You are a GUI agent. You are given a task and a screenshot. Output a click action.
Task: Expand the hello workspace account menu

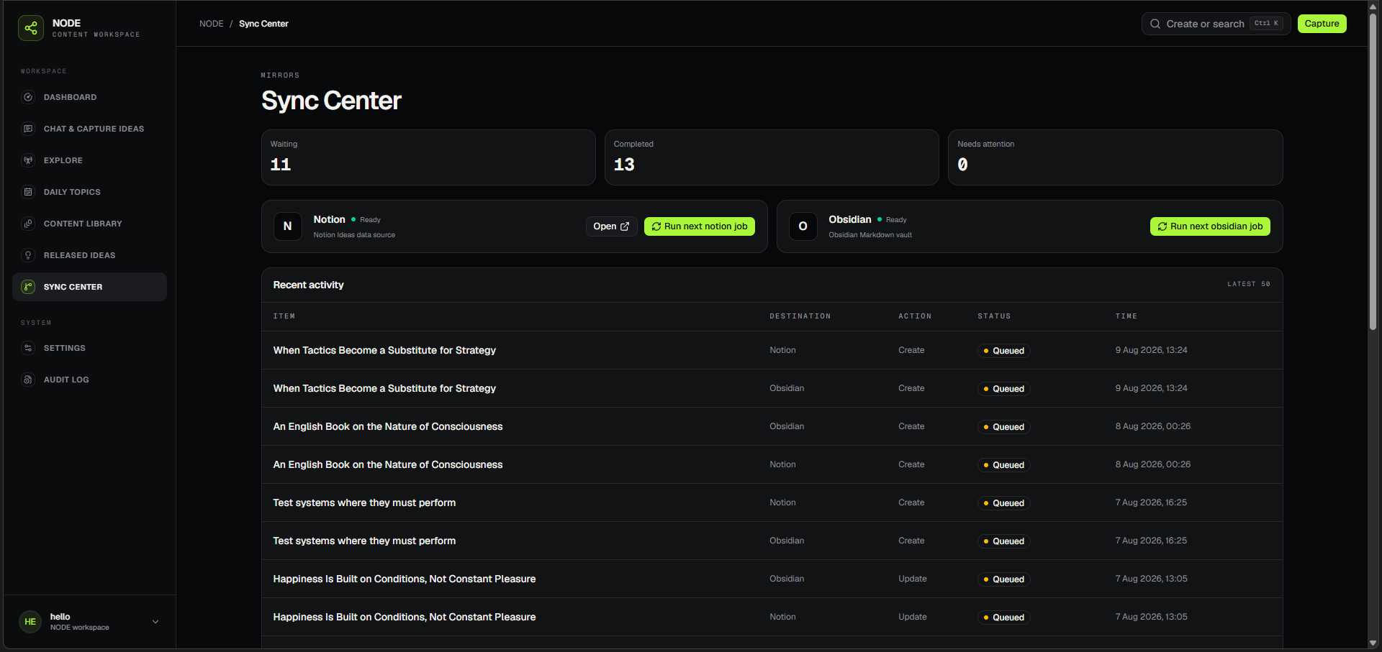click(155, 622)
